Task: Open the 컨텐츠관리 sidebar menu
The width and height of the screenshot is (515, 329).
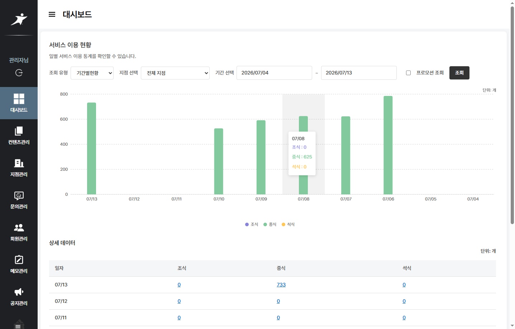Action: [x=19, y=135]
